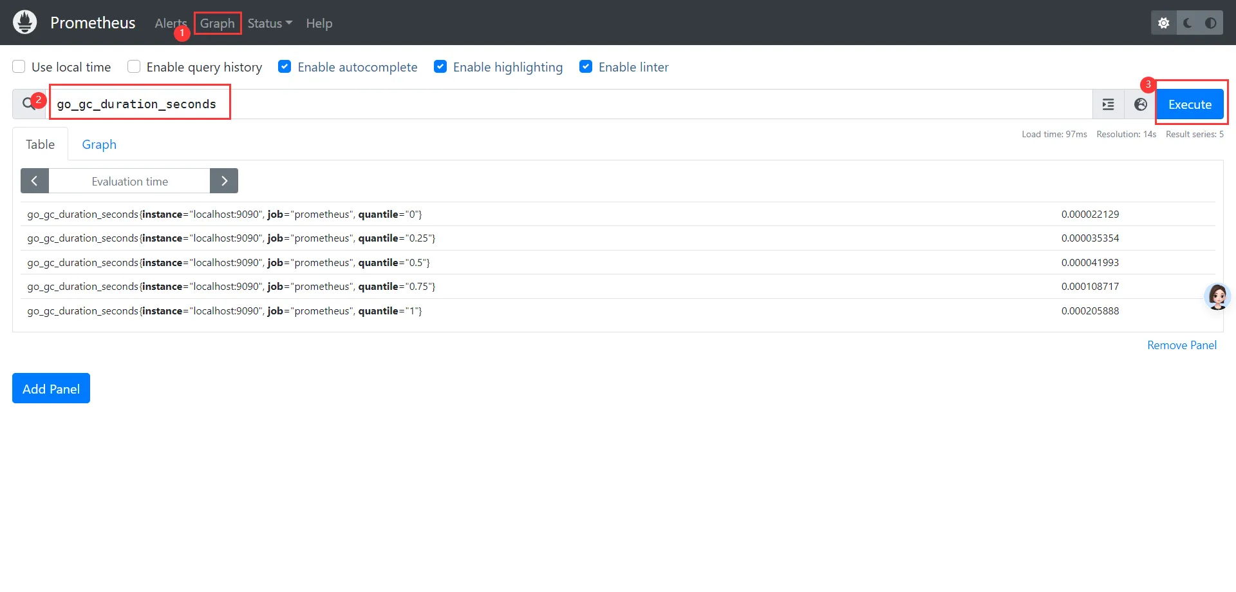Click the value 0.000022129
1236x592 pixels.
pyautogui.click(x=1090, y=215)
